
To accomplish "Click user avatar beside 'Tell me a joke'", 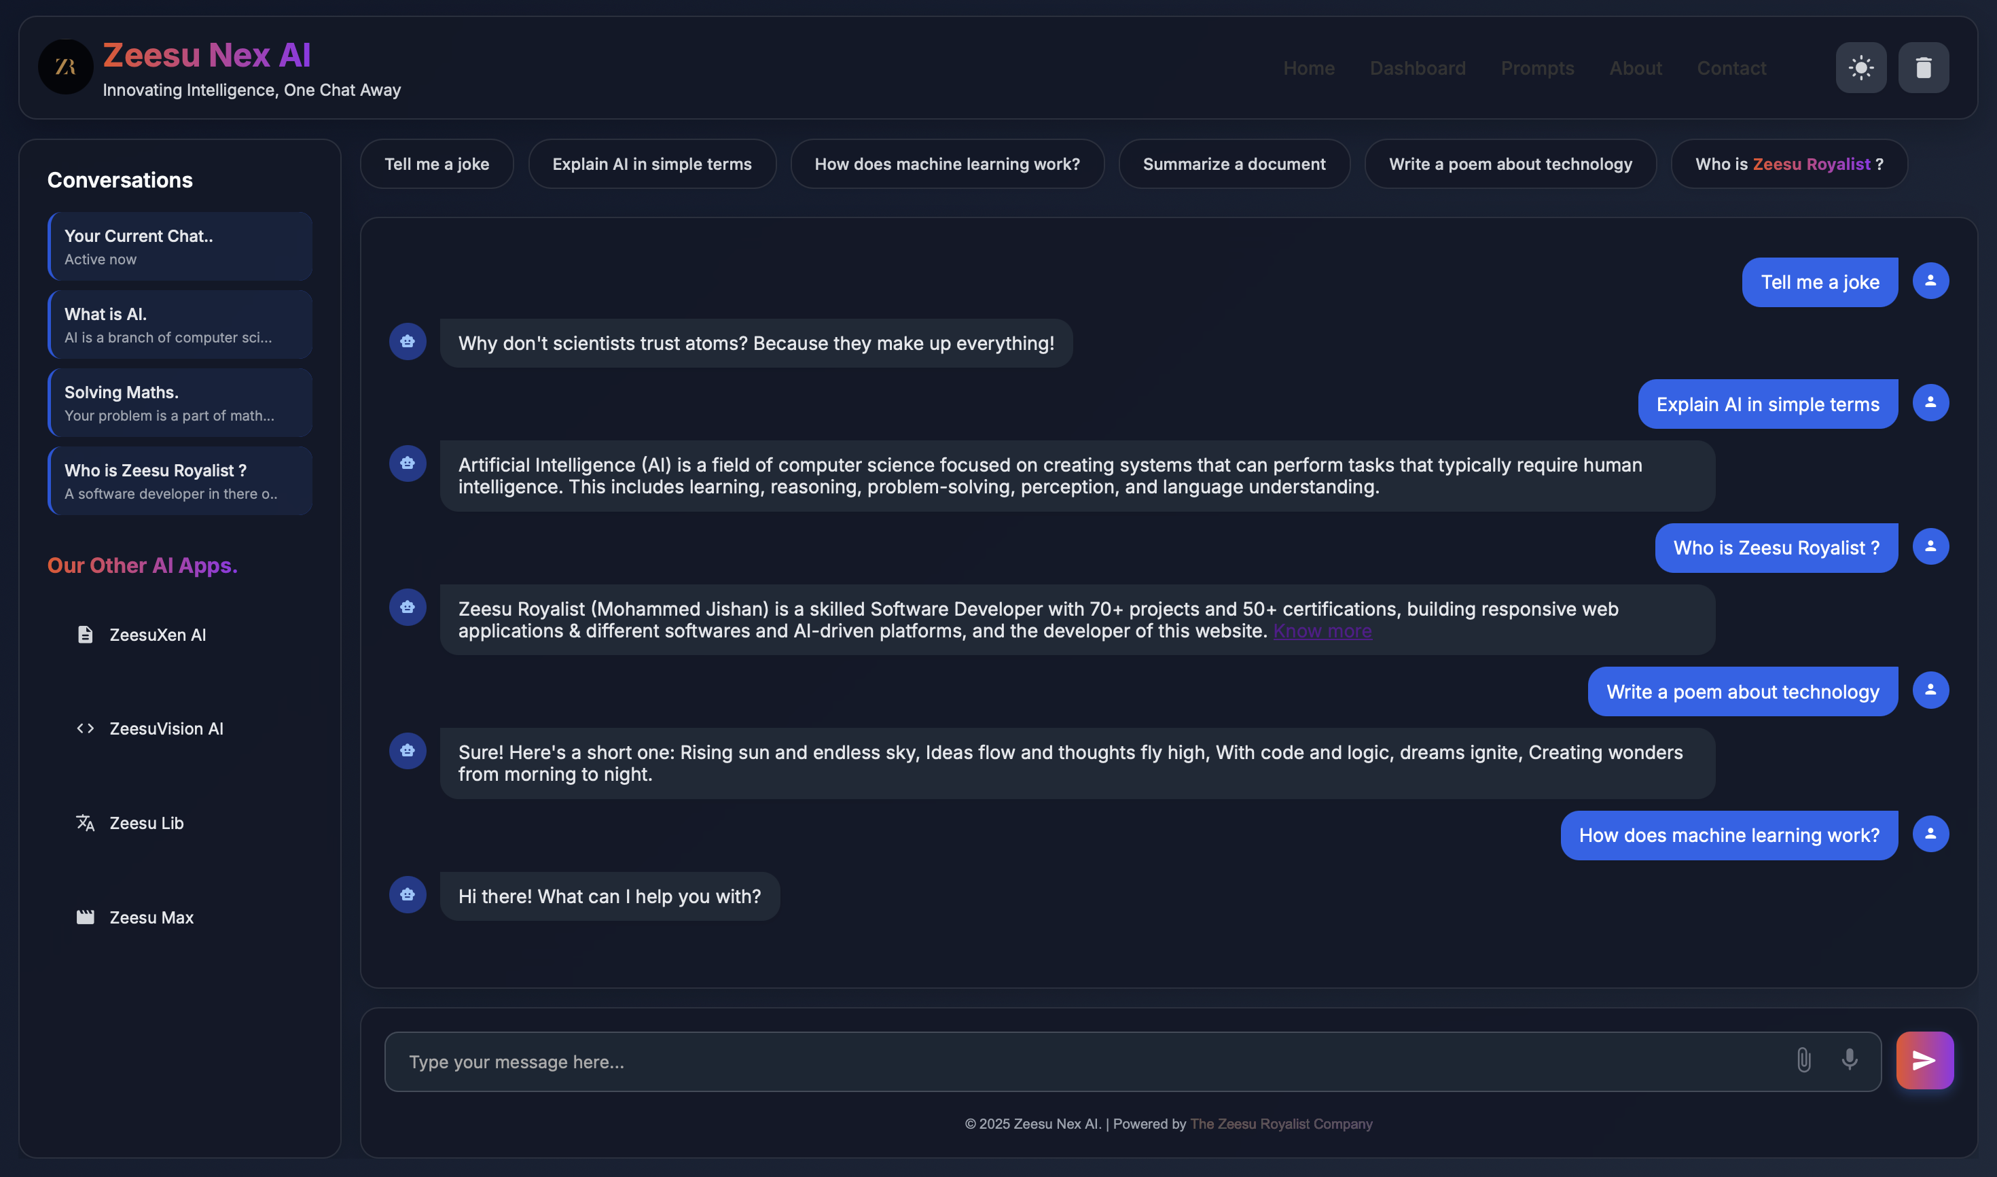I will (x=1931, y=281).
